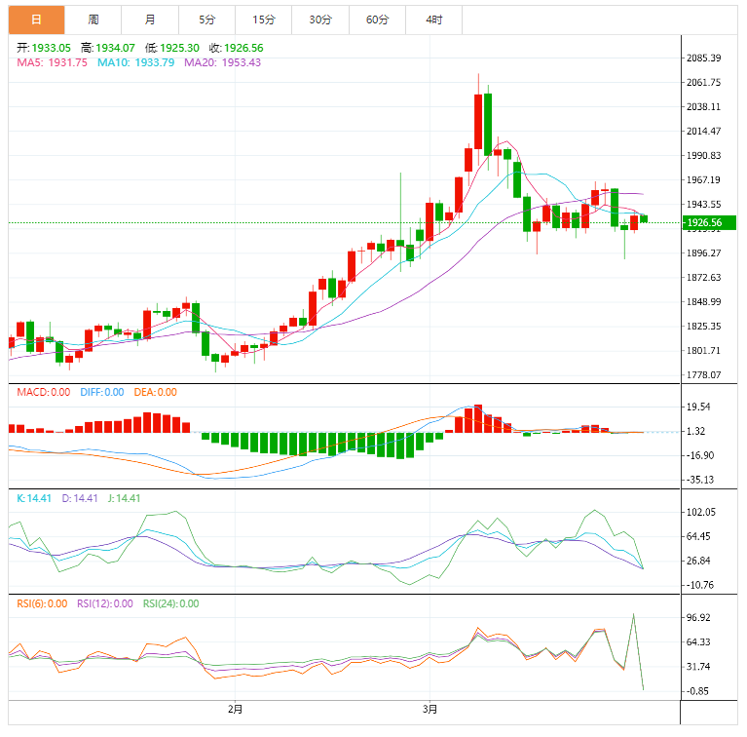The image size is (747, 737).
Task: Click the 1967.19 price axis label
Action: click(703, 179)
